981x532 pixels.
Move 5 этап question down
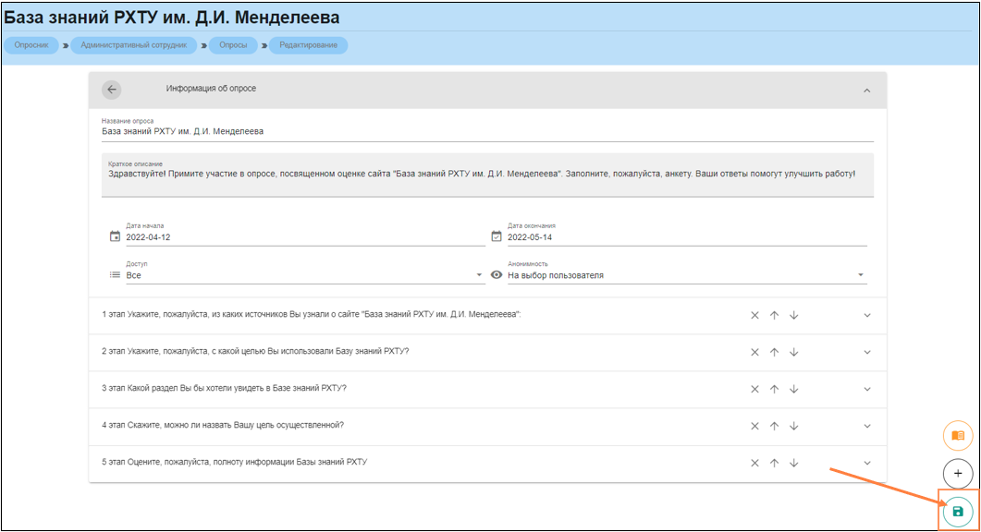tap(794, 463)
